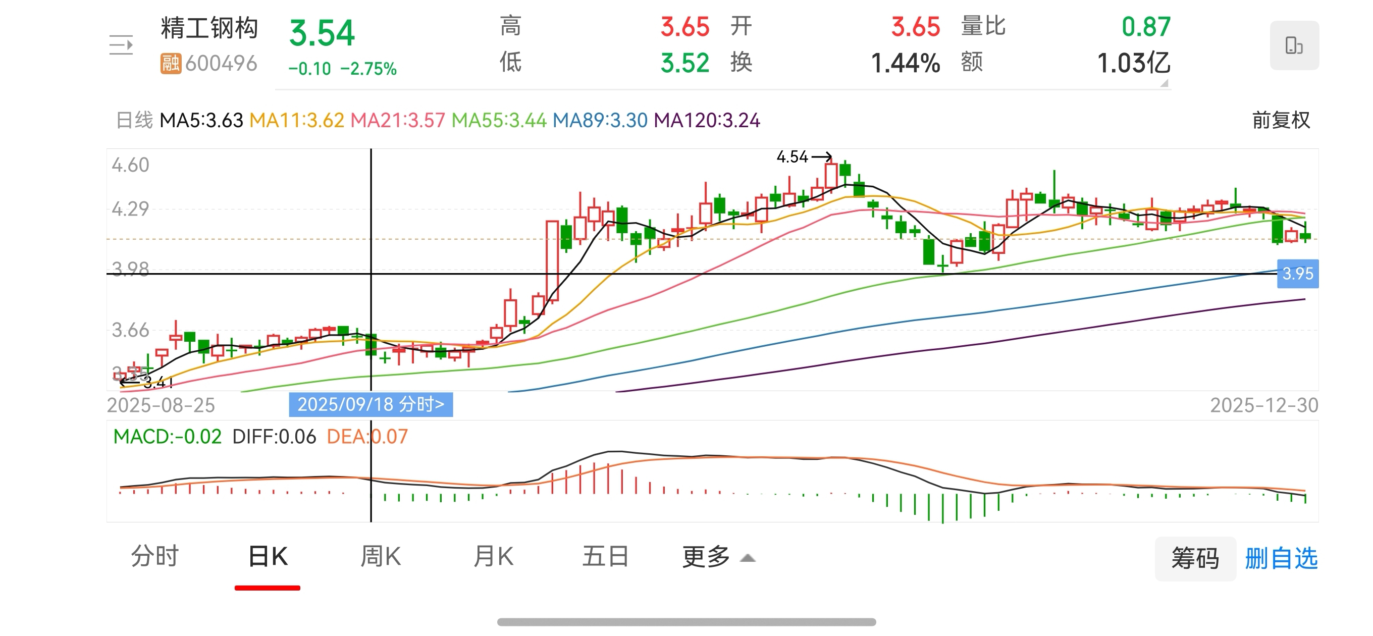Select the 日K tab
1373x636 pixels.
click(268, 557)
